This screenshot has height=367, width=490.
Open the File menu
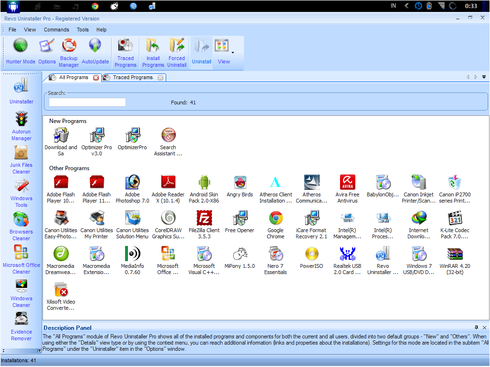pyautogui.click(x=12, y=30)
